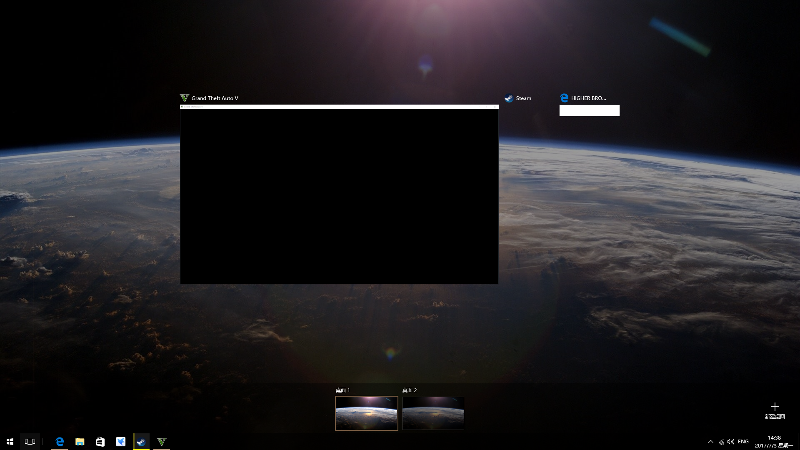The width and height of the screenshot is (800, 450).
Task: Click the Show desktop strip at taskbar end
Action: point(798,442)
